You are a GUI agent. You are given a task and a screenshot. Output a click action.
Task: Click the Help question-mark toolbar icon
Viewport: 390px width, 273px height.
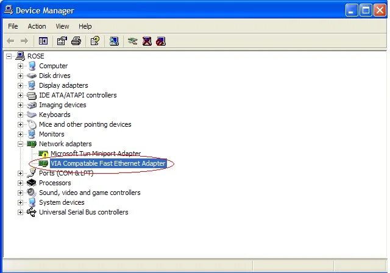point(95,41)
